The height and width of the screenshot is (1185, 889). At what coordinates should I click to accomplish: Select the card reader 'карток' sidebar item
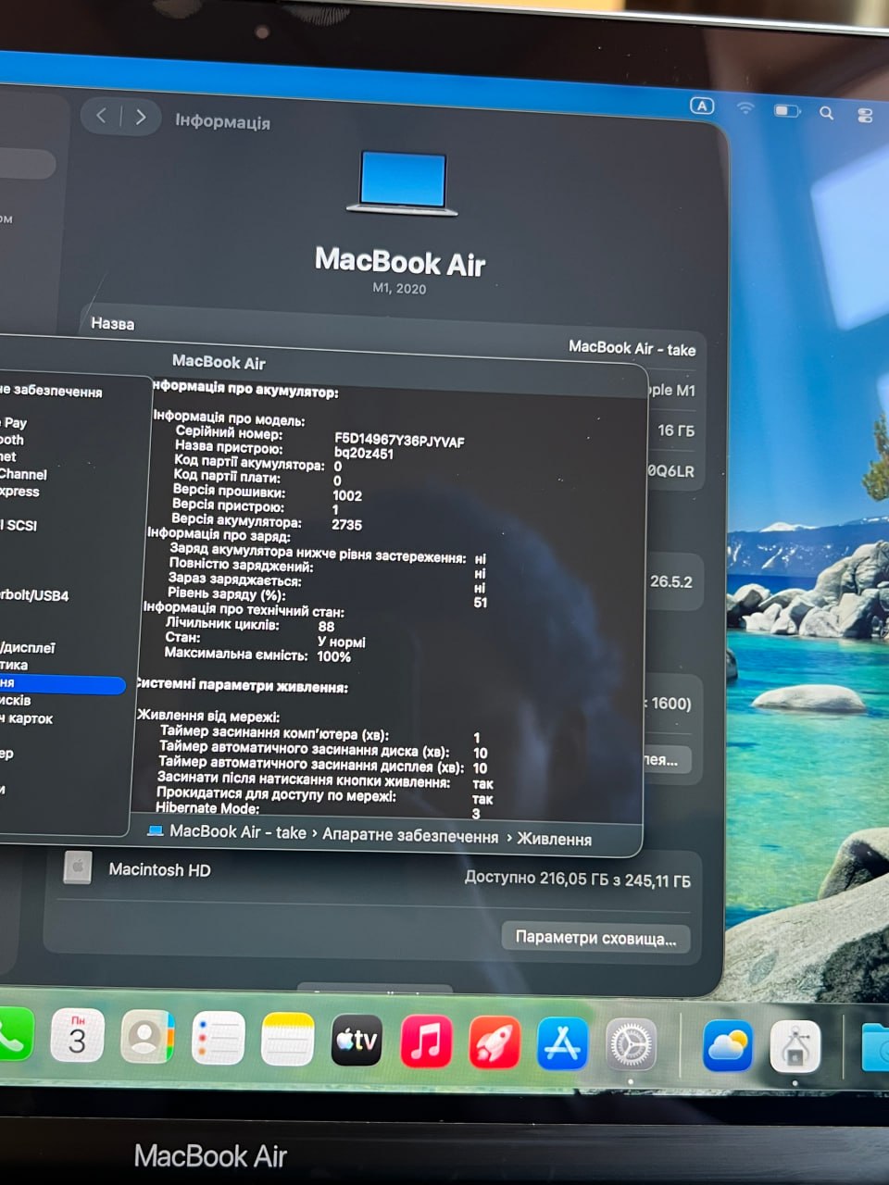coord(27,718)
